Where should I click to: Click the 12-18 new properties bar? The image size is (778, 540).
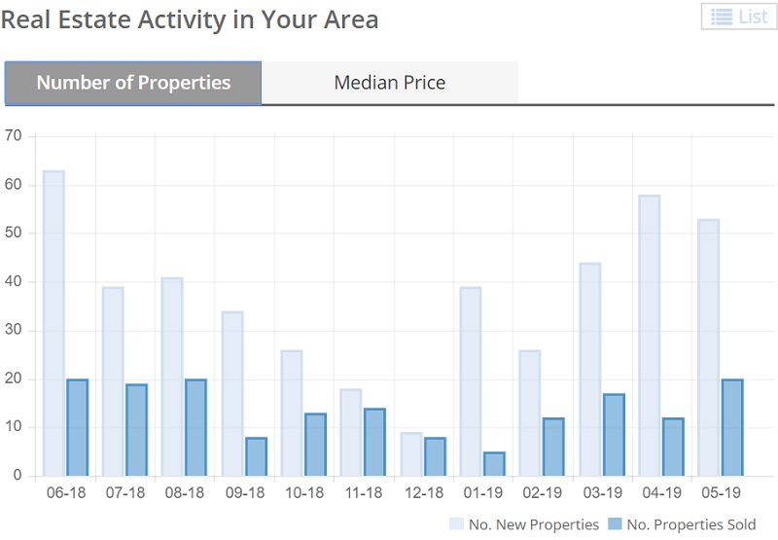pyautogui.click(x=411, y=454)
